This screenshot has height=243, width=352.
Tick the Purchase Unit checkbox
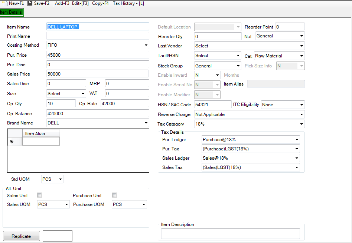pyautogui.click(x=115, y=195)
